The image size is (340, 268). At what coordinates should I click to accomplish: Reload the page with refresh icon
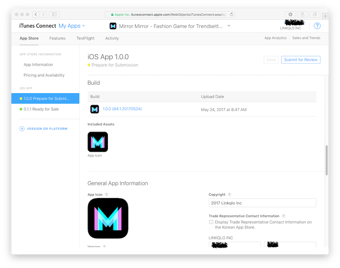point(232,14)
